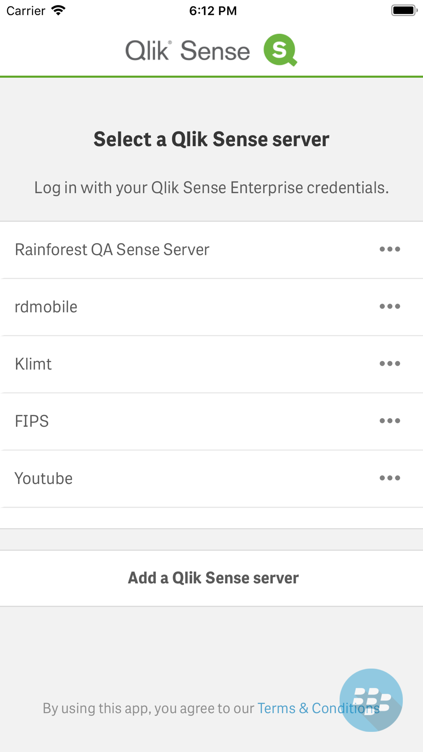Choose the FIPS server entry
Screen dimensions: 423x752
211,421
